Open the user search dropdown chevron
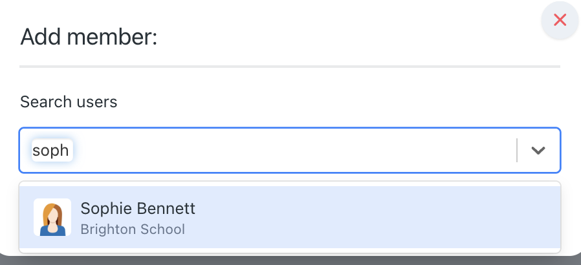Image resolution: width=581 pixels, height=265 pixels. 538,150
